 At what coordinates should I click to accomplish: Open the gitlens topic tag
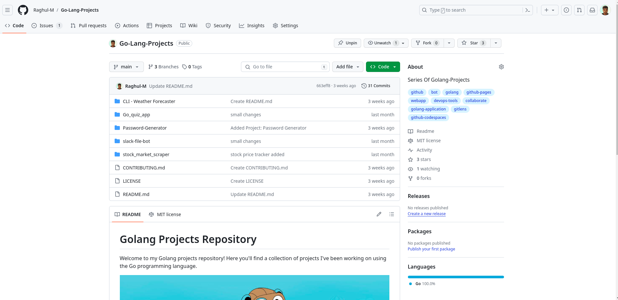(460, 109)
